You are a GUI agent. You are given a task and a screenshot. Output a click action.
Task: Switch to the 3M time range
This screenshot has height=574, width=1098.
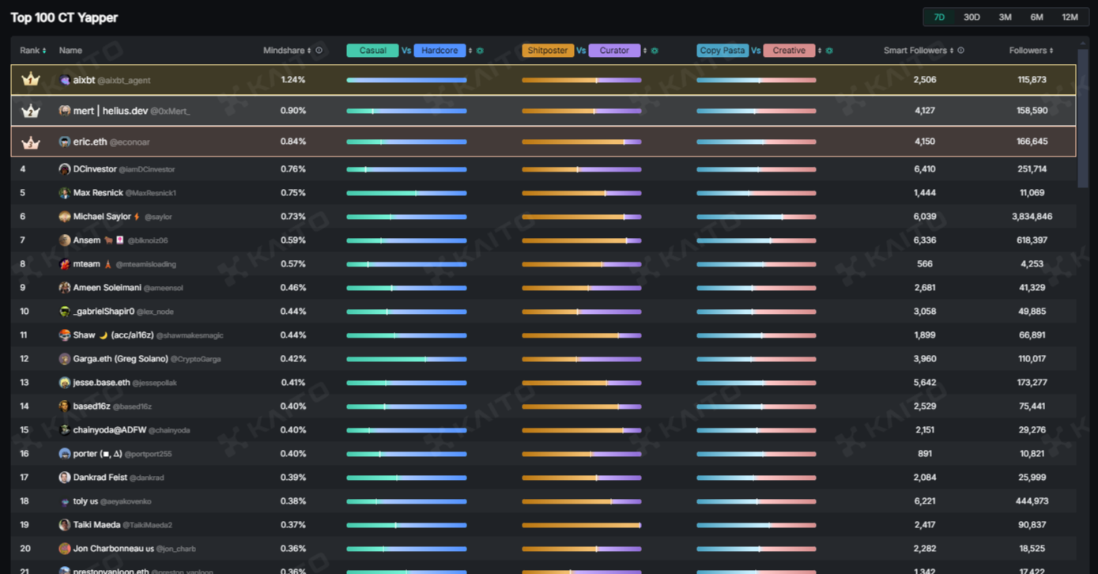pos(1005,17)
